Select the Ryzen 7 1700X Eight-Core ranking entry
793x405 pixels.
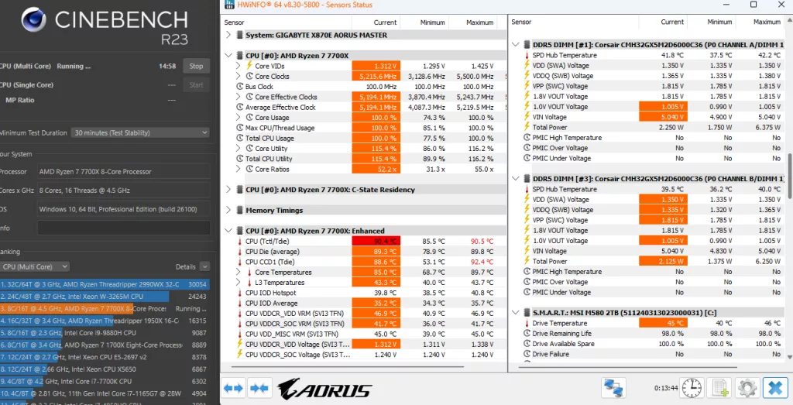click(105, 345)
